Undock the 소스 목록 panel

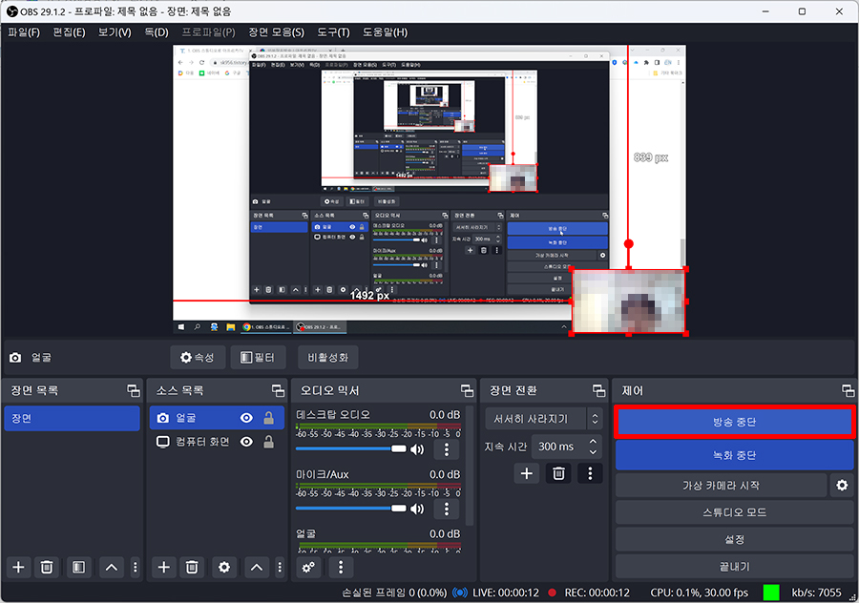click(279, 390)
